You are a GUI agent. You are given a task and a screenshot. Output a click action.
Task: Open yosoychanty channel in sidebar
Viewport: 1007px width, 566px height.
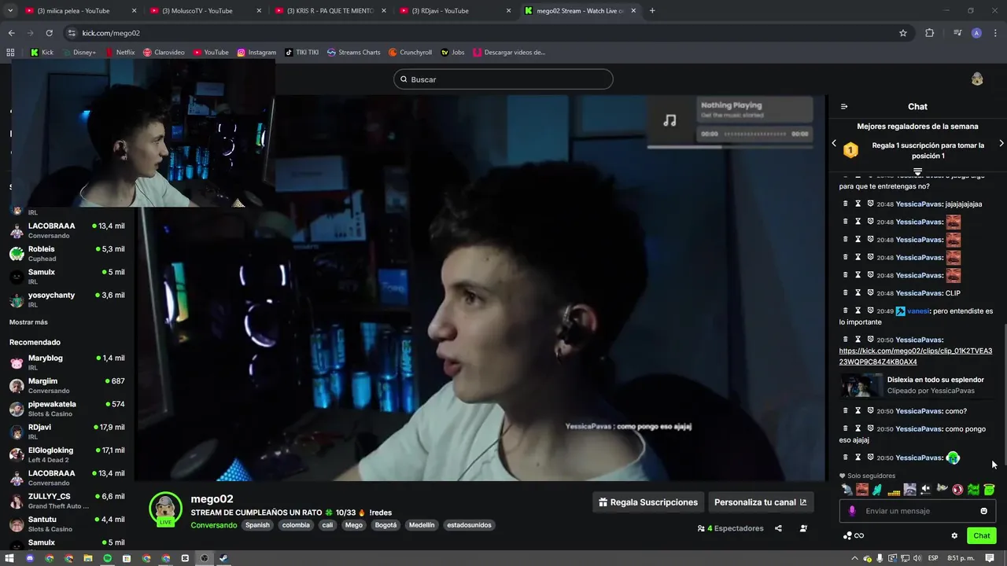tap(67, 300)
